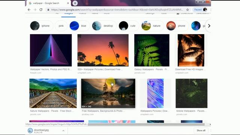Open the neon triangle wallpaper thumbnail
This screenshot has width=240, height=135.
[x=51, y=50]
